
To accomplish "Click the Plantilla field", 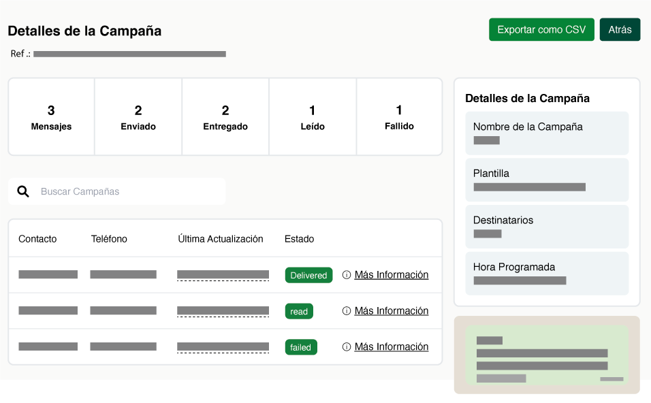I will pos(547,180).
